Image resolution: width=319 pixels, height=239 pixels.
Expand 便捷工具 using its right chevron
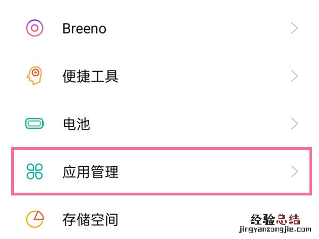click(x=294, y=76)
